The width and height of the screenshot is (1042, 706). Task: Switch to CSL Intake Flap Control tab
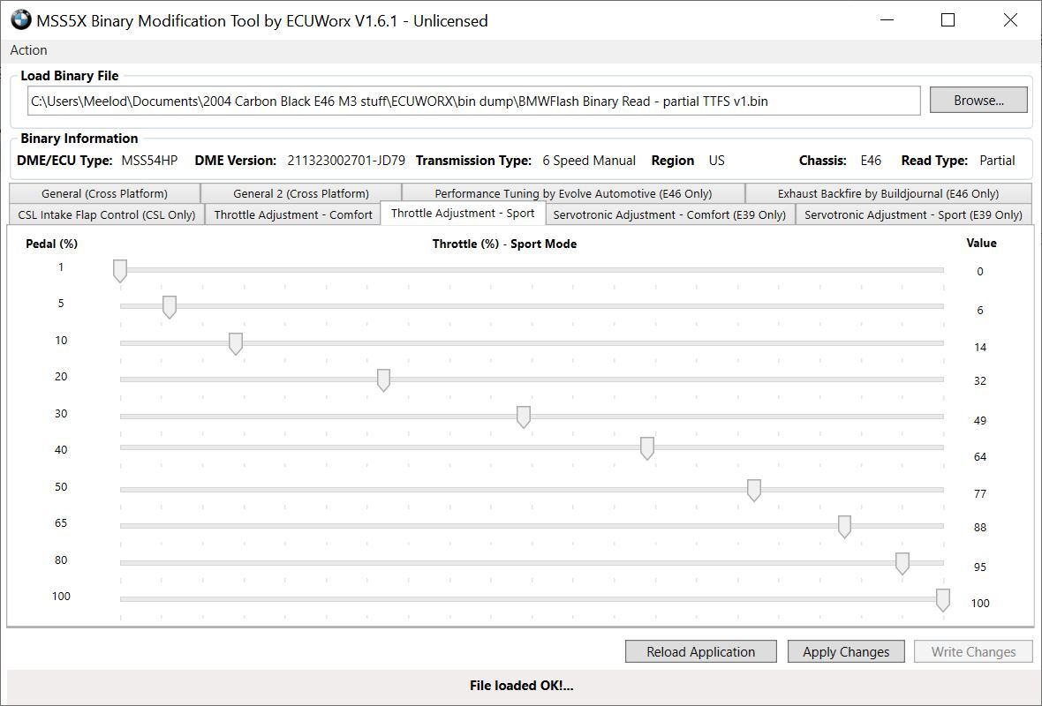[106, 214]
